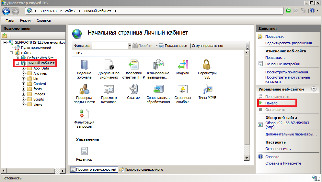Open Заголовки ответов HTTP feature
322x182 pixels.
(133, 69)
